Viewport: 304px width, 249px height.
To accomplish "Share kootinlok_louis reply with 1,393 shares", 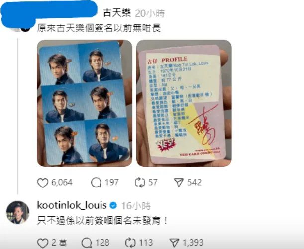I will click(174, 243).
